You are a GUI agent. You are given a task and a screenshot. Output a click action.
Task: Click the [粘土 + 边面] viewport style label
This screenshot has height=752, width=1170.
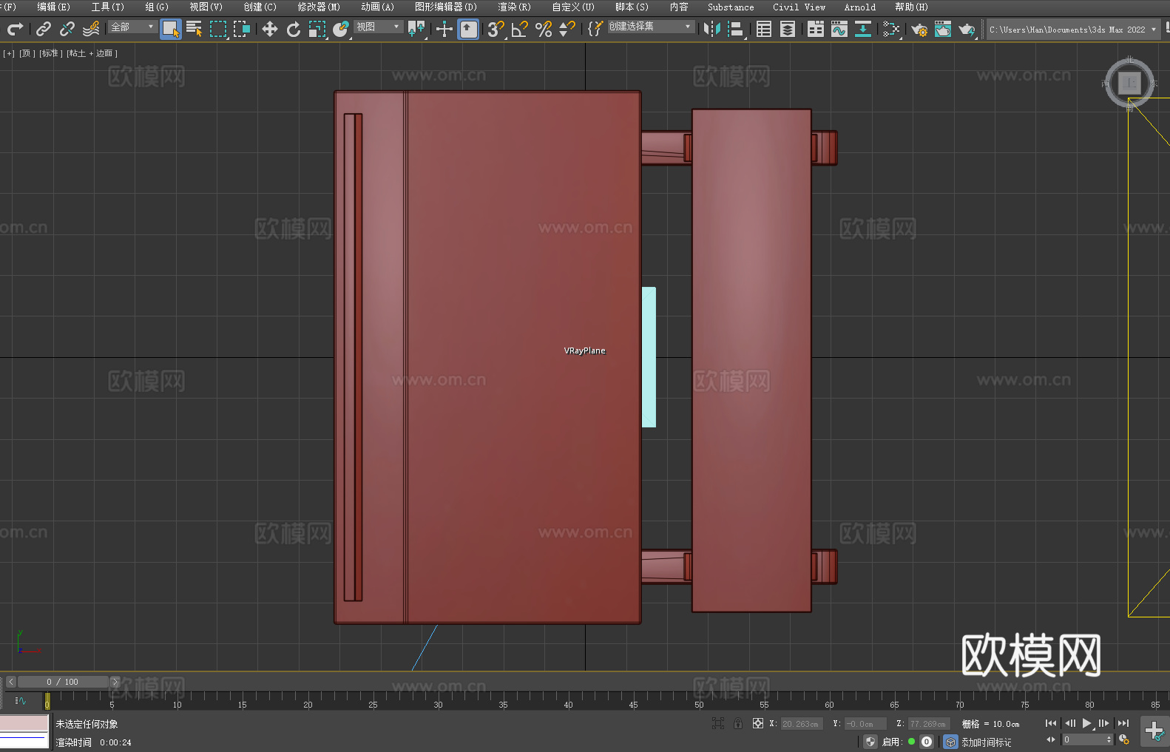(92, 53)
